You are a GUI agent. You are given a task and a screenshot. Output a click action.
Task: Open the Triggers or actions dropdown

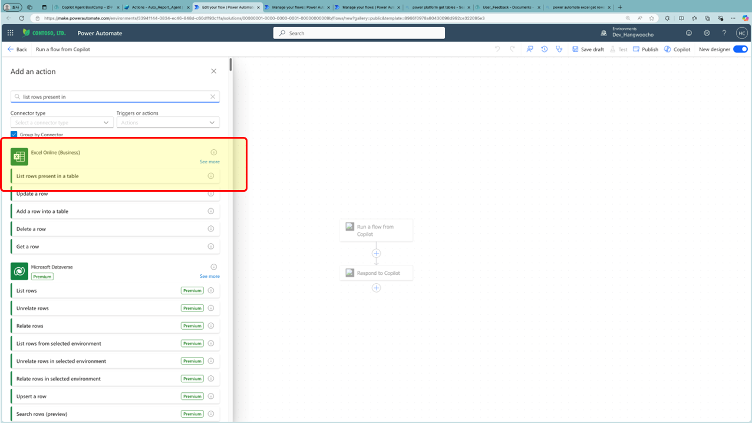[x=168, y=123]
